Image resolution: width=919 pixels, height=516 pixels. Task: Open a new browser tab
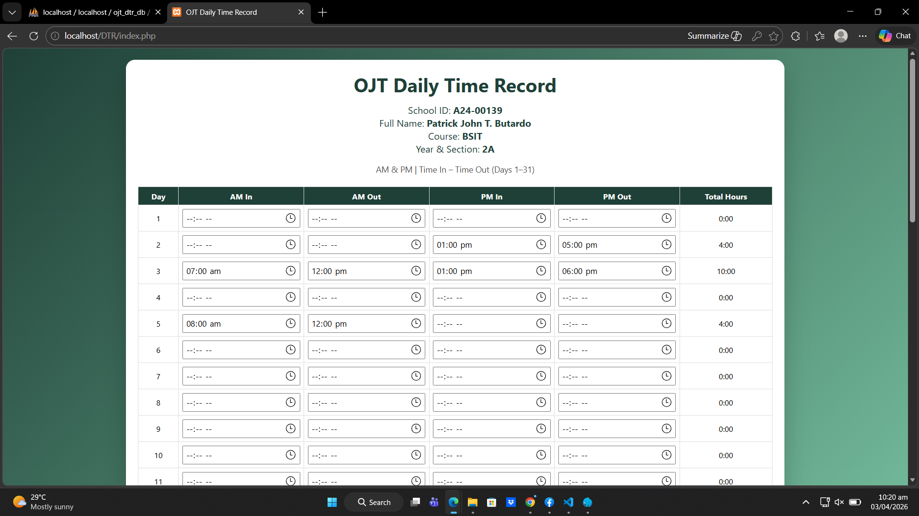(x=323, y=12)
